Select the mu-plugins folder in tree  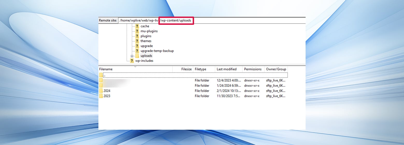(149, 31)
